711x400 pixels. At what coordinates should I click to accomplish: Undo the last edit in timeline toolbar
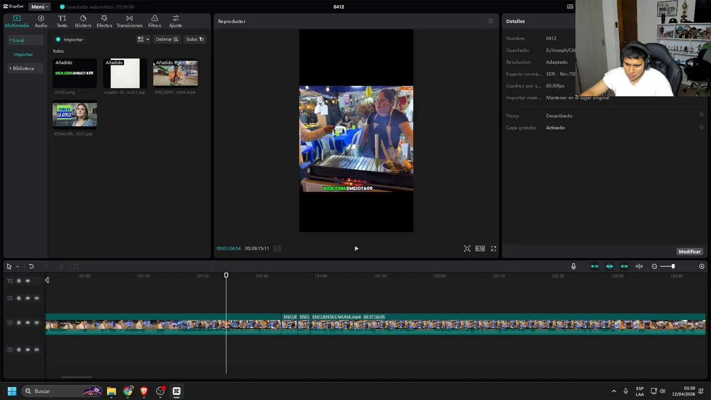tap(31, 267)
